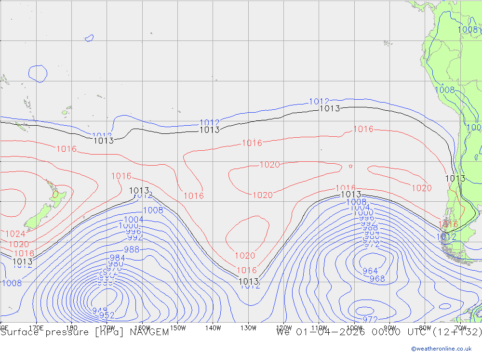This screenshot has height=353, width=482.
Task: Click the 170E longitude label
Action: pos(36,328)
